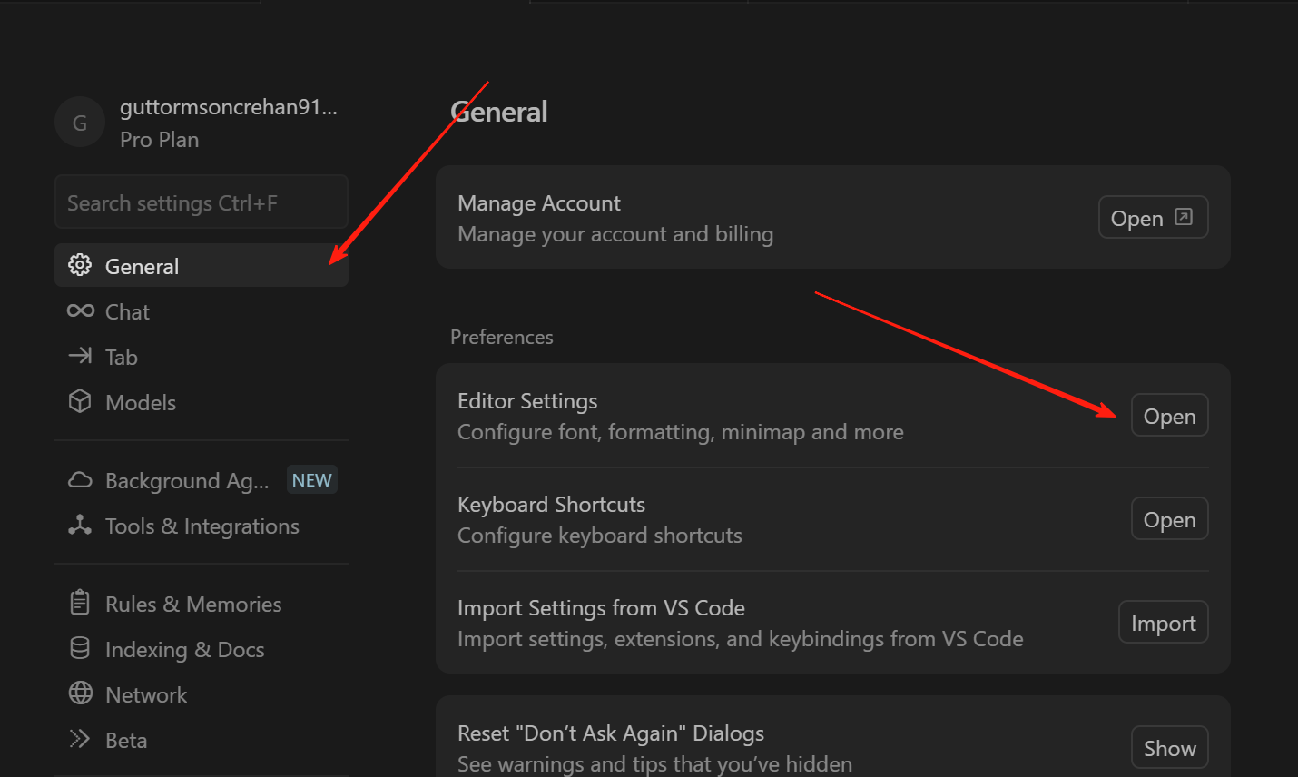
Task: Focus the Search settings field
Action: (201, 202)
